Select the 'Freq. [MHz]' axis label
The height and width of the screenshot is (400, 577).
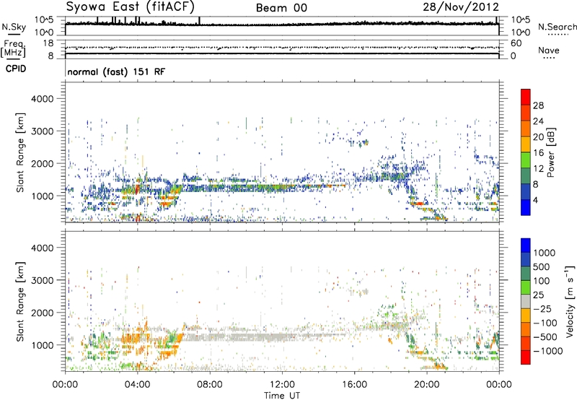[13, 49]
